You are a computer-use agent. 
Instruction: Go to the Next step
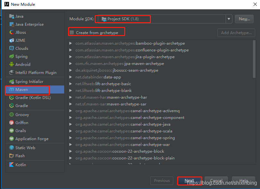pyautogui.click(x=189, y=181)
